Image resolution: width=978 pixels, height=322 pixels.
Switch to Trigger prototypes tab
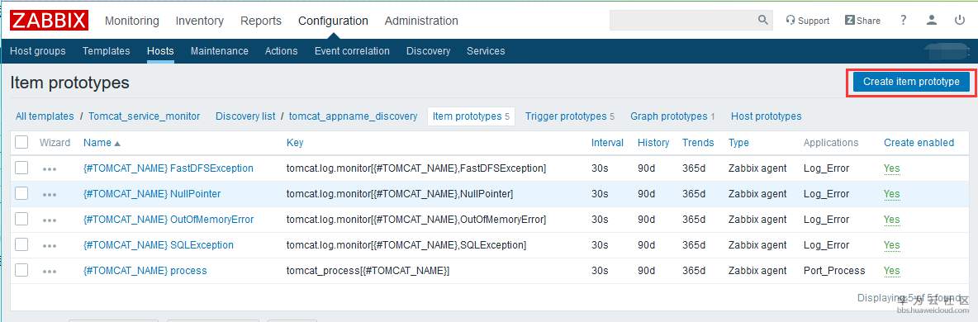pos(569,116)
